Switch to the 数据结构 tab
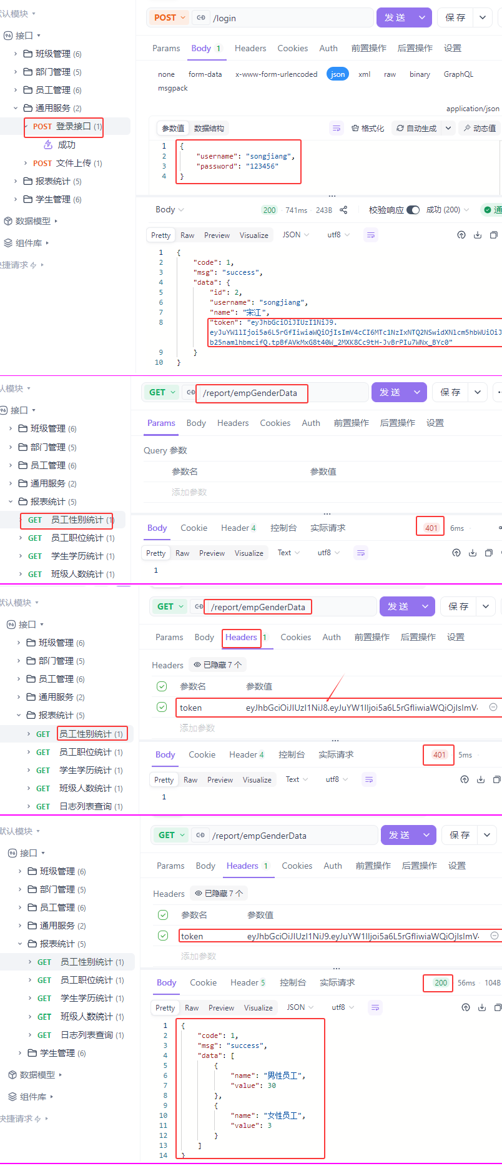Screen dimensions: 502x1166 [x=209, y=128]
